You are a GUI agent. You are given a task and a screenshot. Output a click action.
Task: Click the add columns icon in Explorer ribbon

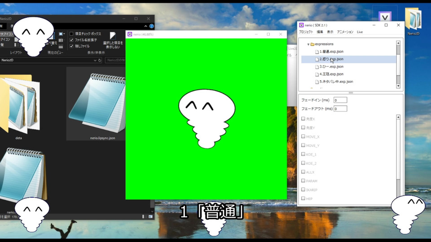click(x=61, y=40)
